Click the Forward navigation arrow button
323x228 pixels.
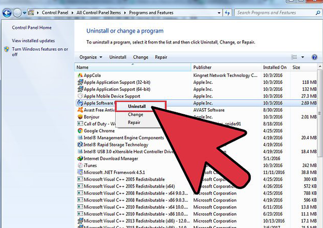(17, 13)
